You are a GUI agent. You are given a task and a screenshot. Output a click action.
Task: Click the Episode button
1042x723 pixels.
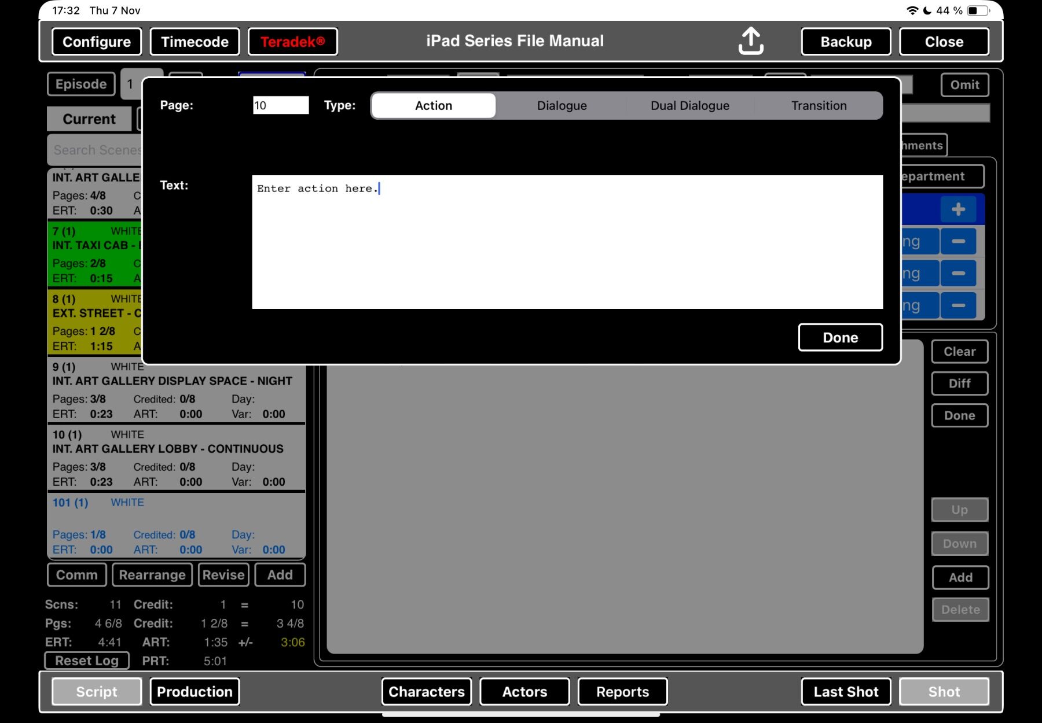81,84
